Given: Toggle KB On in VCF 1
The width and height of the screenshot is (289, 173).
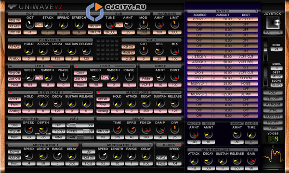Looking at the screenshot, I should click(x=128, y=47).
